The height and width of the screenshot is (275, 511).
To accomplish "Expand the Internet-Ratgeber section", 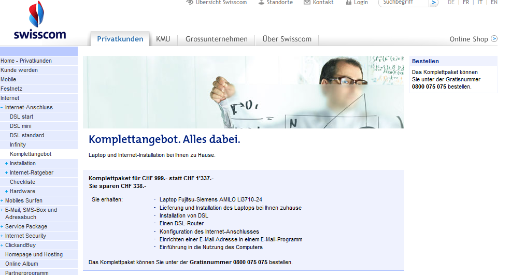I will click(7, 172).
